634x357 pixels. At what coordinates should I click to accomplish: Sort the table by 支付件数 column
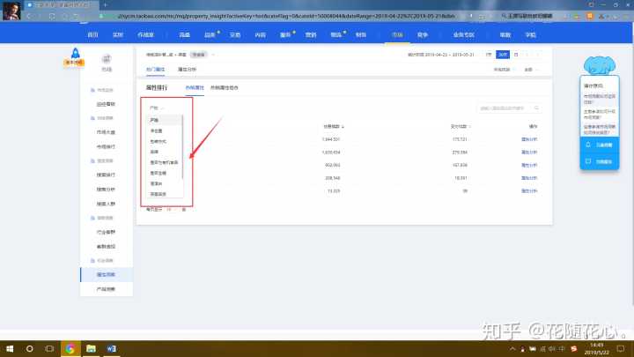click(461, 126)
